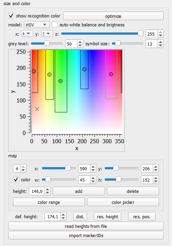Screen dimensions: 172x246
Task: Click the z value slider handle
Action: point(140,33)
